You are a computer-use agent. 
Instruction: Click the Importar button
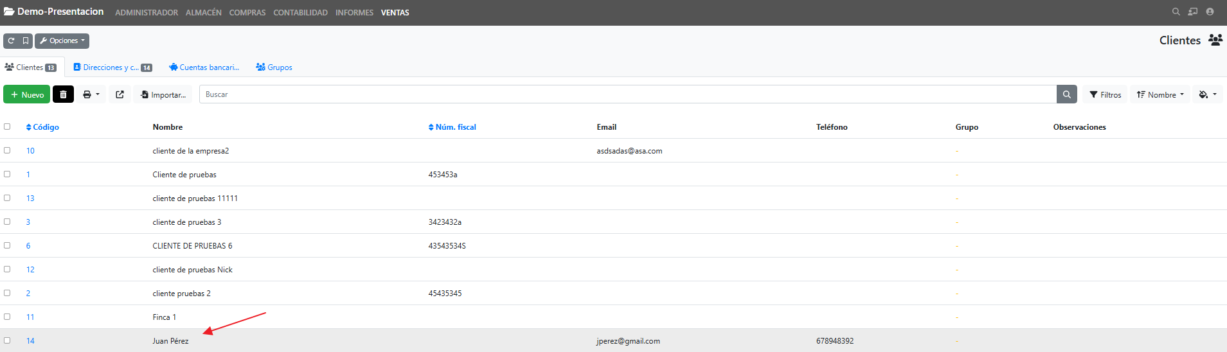pos(163,94)
